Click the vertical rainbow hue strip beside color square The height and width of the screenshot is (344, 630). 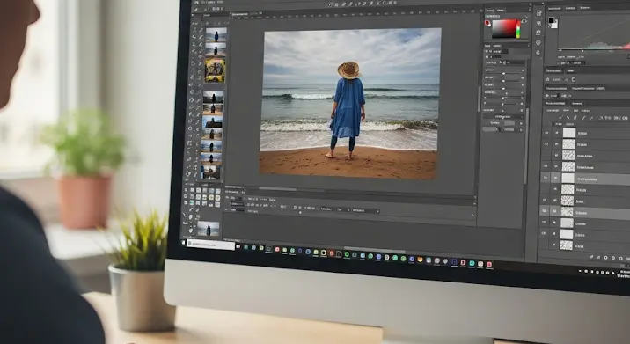(518, 29)
